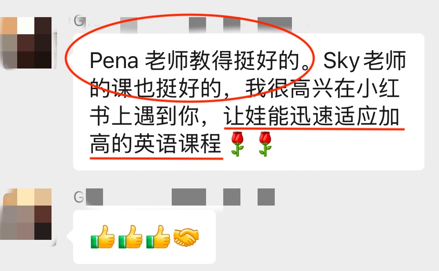The image size is (439, 271).
Task: Open the bottom sender's pixelated avatar
Action: 27,217
